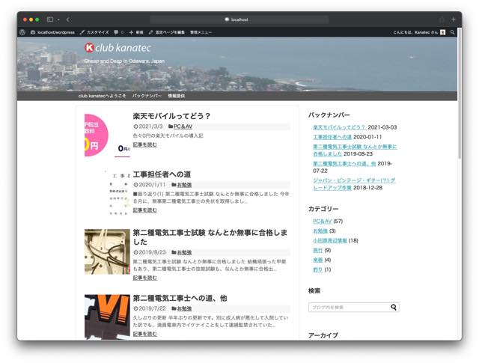Click 記事を読む for 楽天モバイル post
The image size is (479, 363).
[144, 144]
